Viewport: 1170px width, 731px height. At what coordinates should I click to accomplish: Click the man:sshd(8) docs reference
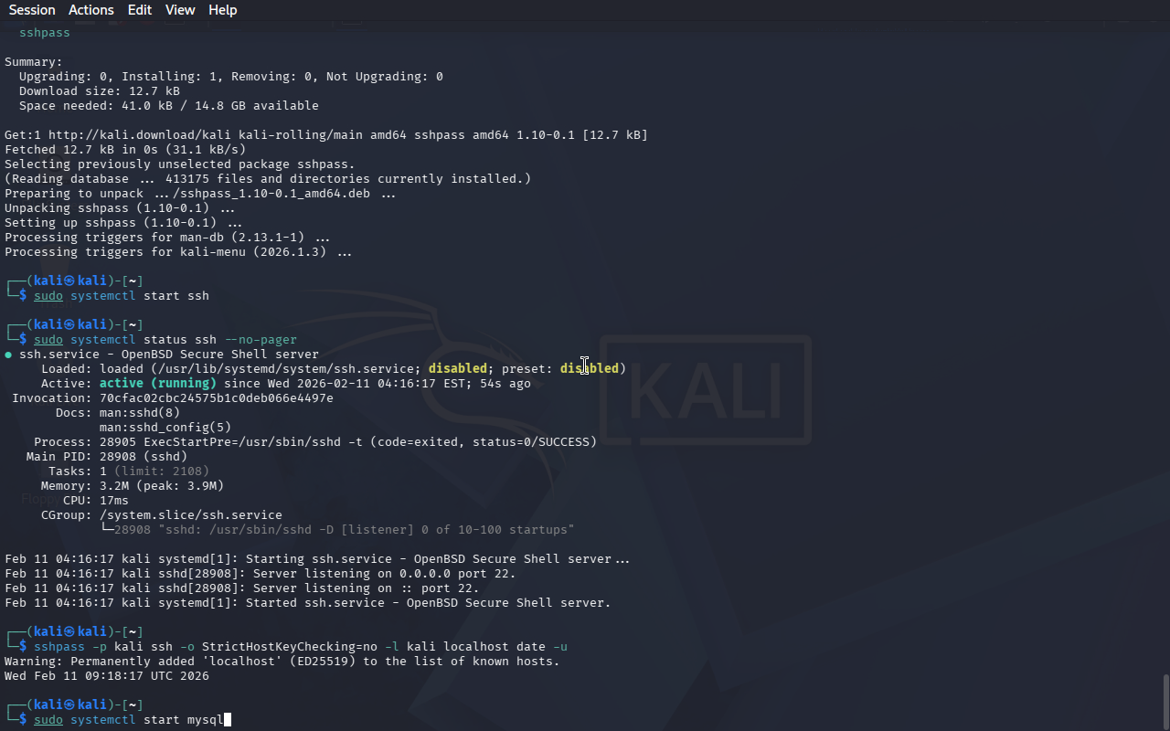coord(140,413)
